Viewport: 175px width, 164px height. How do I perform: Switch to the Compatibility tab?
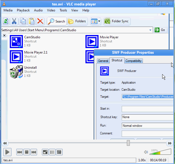click(133, 61)
